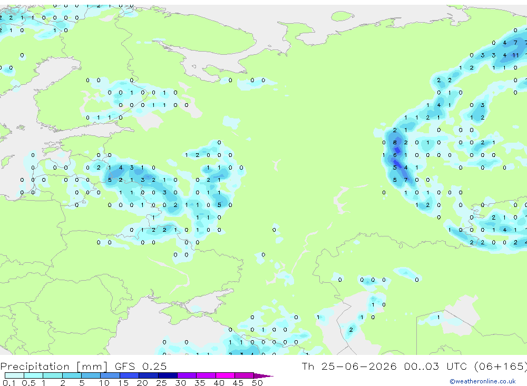Click the 'Precipitation [mm]' title text
Viewport: 527px width, 386px height.
tap(54, 366)
